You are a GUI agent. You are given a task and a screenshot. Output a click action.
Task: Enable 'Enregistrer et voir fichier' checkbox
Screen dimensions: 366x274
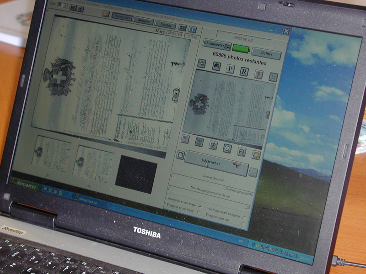tap(199, 212)
